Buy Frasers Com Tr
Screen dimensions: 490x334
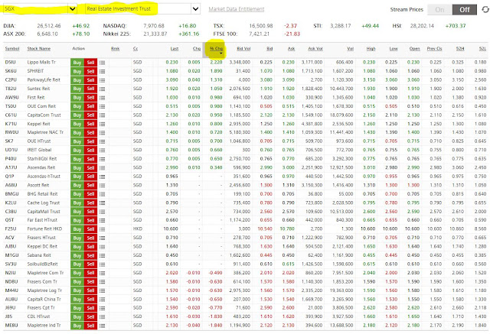[x=77, y=281]
